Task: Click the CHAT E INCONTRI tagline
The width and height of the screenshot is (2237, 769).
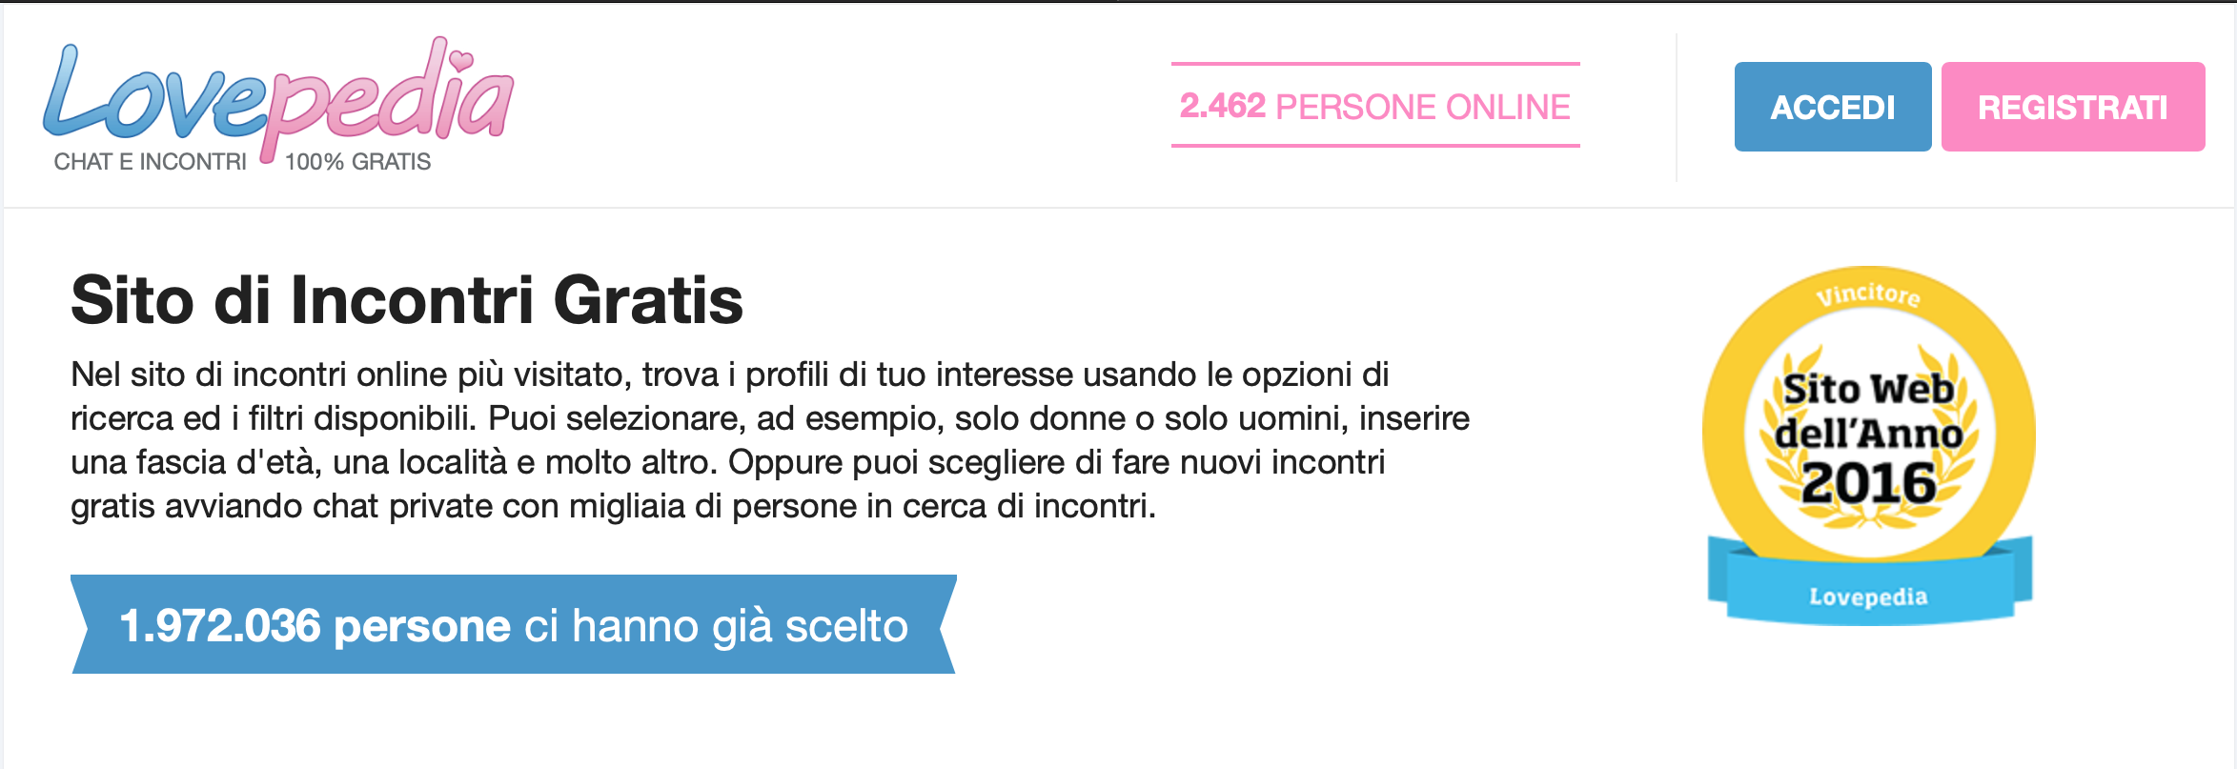Action: click(151, 162)
